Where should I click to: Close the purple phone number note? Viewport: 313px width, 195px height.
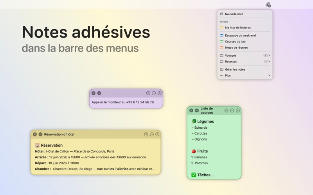click(x=94, y=93)
